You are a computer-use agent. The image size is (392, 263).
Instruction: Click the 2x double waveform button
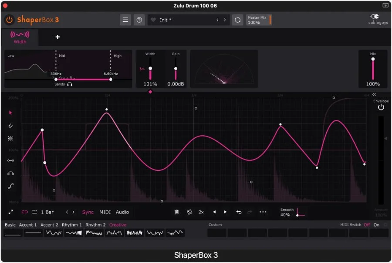(201, 212)
